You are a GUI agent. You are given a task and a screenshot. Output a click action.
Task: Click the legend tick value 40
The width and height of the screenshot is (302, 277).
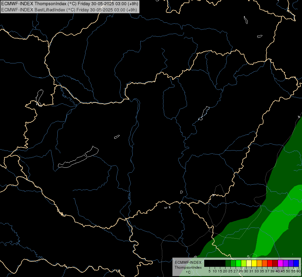[x=278, y=271]
